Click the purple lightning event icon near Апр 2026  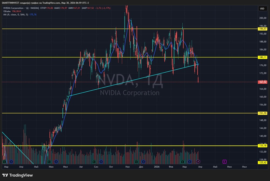(198, 162)
